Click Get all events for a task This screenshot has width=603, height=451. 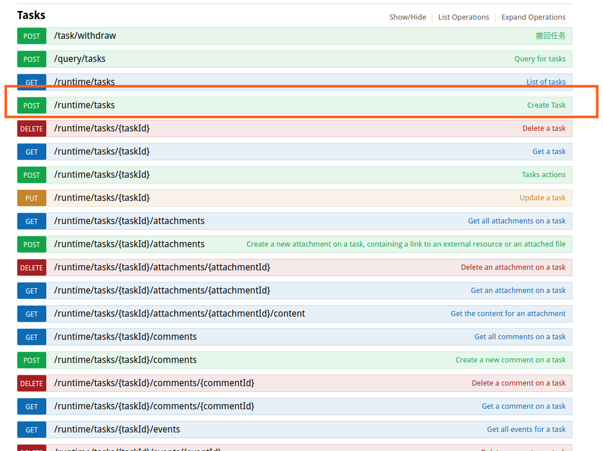[526, 429]
